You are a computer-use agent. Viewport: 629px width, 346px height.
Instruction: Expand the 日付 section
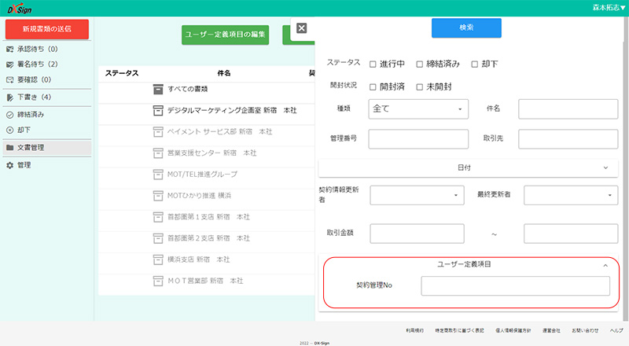468,167
